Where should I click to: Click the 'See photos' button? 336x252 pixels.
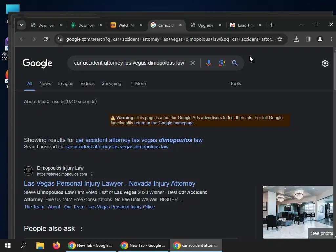(x=321, y=233)
